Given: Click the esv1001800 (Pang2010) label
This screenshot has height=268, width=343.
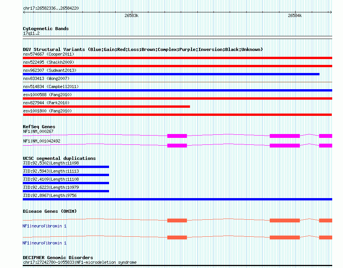Looking at the screenshot, I should click(47, 111).
